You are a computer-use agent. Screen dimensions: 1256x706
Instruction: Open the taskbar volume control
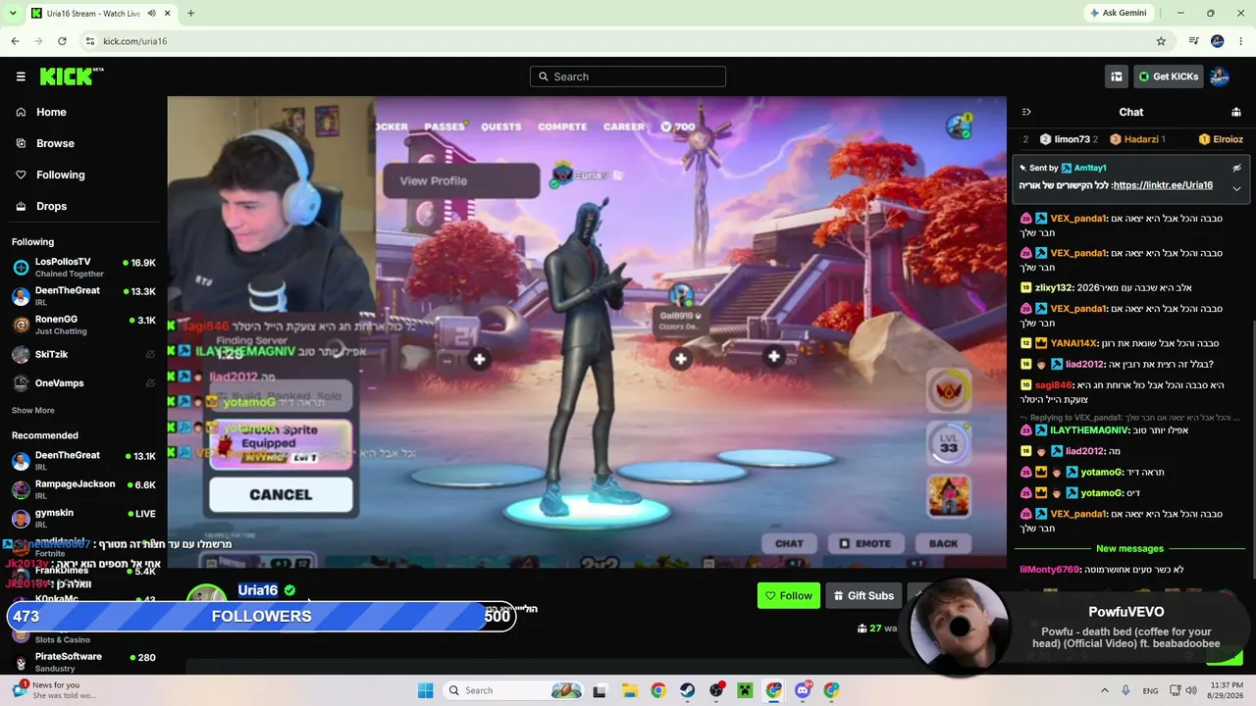point(1191,690)
